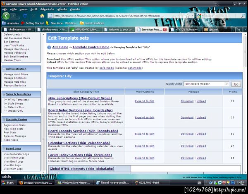Open Calendar Sections (skin_calendar.php)

click(x=79, y=143)
